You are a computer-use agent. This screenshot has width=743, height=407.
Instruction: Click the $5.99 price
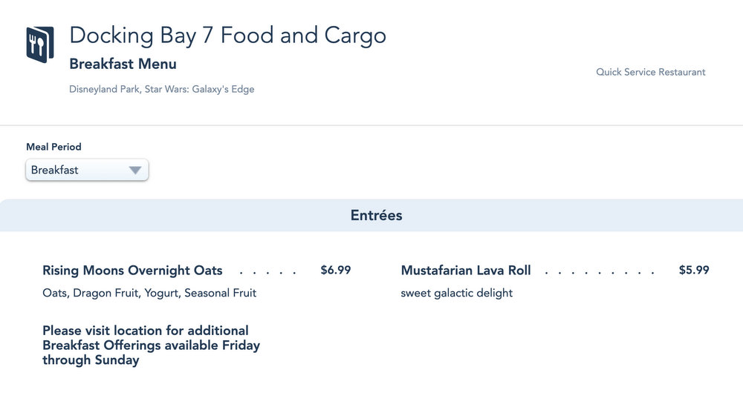(x=694, y=271)
